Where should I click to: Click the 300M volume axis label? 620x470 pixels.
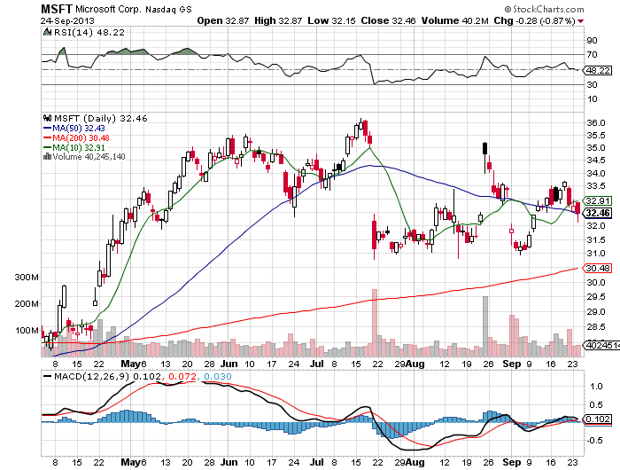coord(27,278)
